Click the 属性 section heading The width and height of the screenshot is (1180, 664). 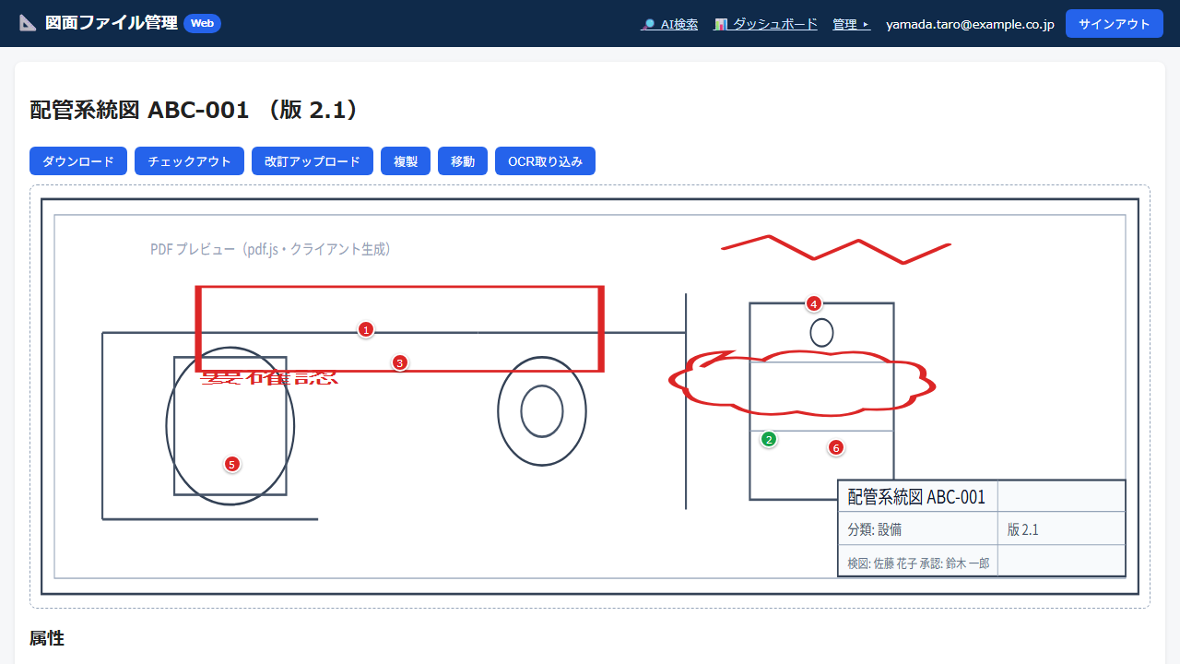[x=47, y=638]
